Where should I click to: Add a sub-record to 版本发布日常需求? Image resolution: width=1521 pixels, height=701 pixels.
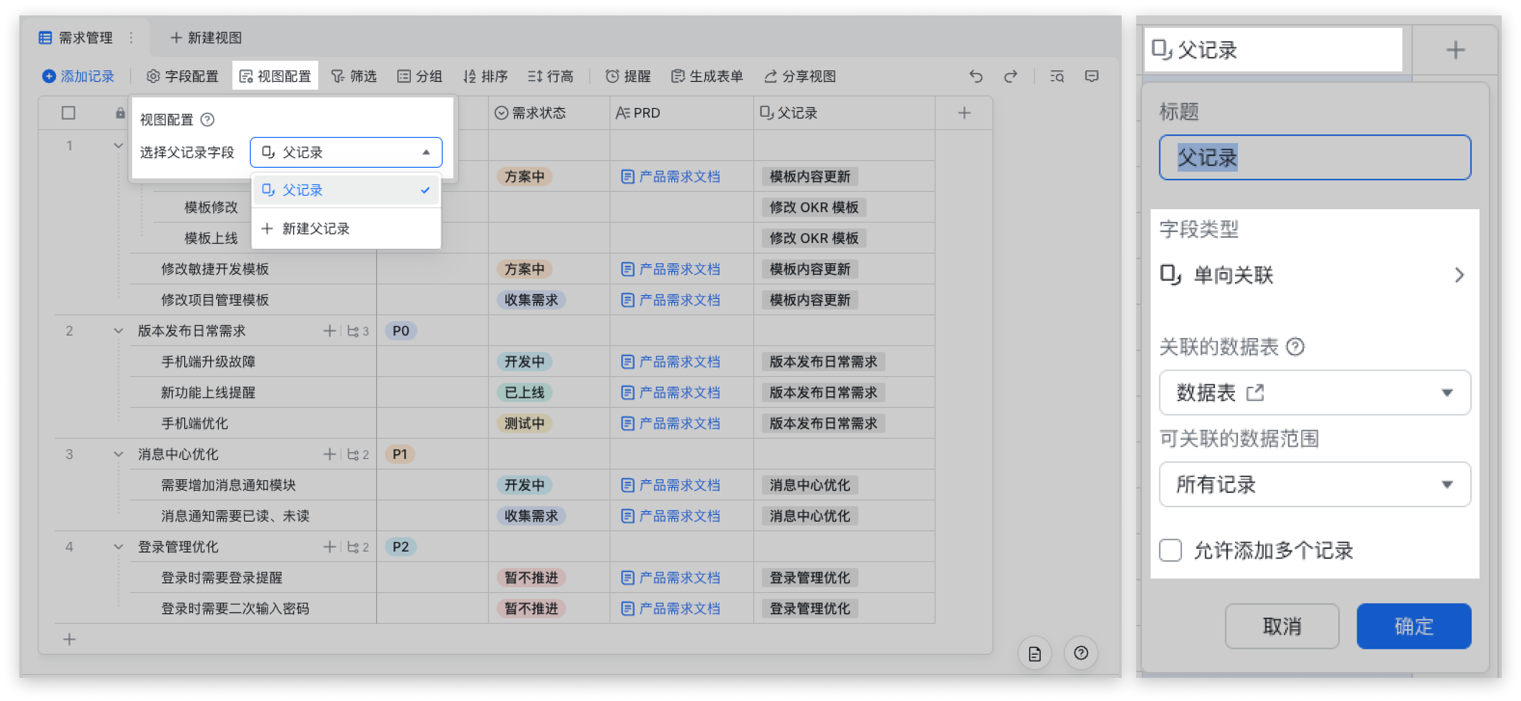[x=329, y=331]
